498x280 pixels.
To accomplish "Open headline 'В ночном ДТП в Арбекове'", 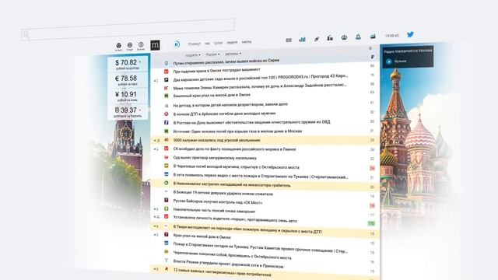I will pos(224,114).
